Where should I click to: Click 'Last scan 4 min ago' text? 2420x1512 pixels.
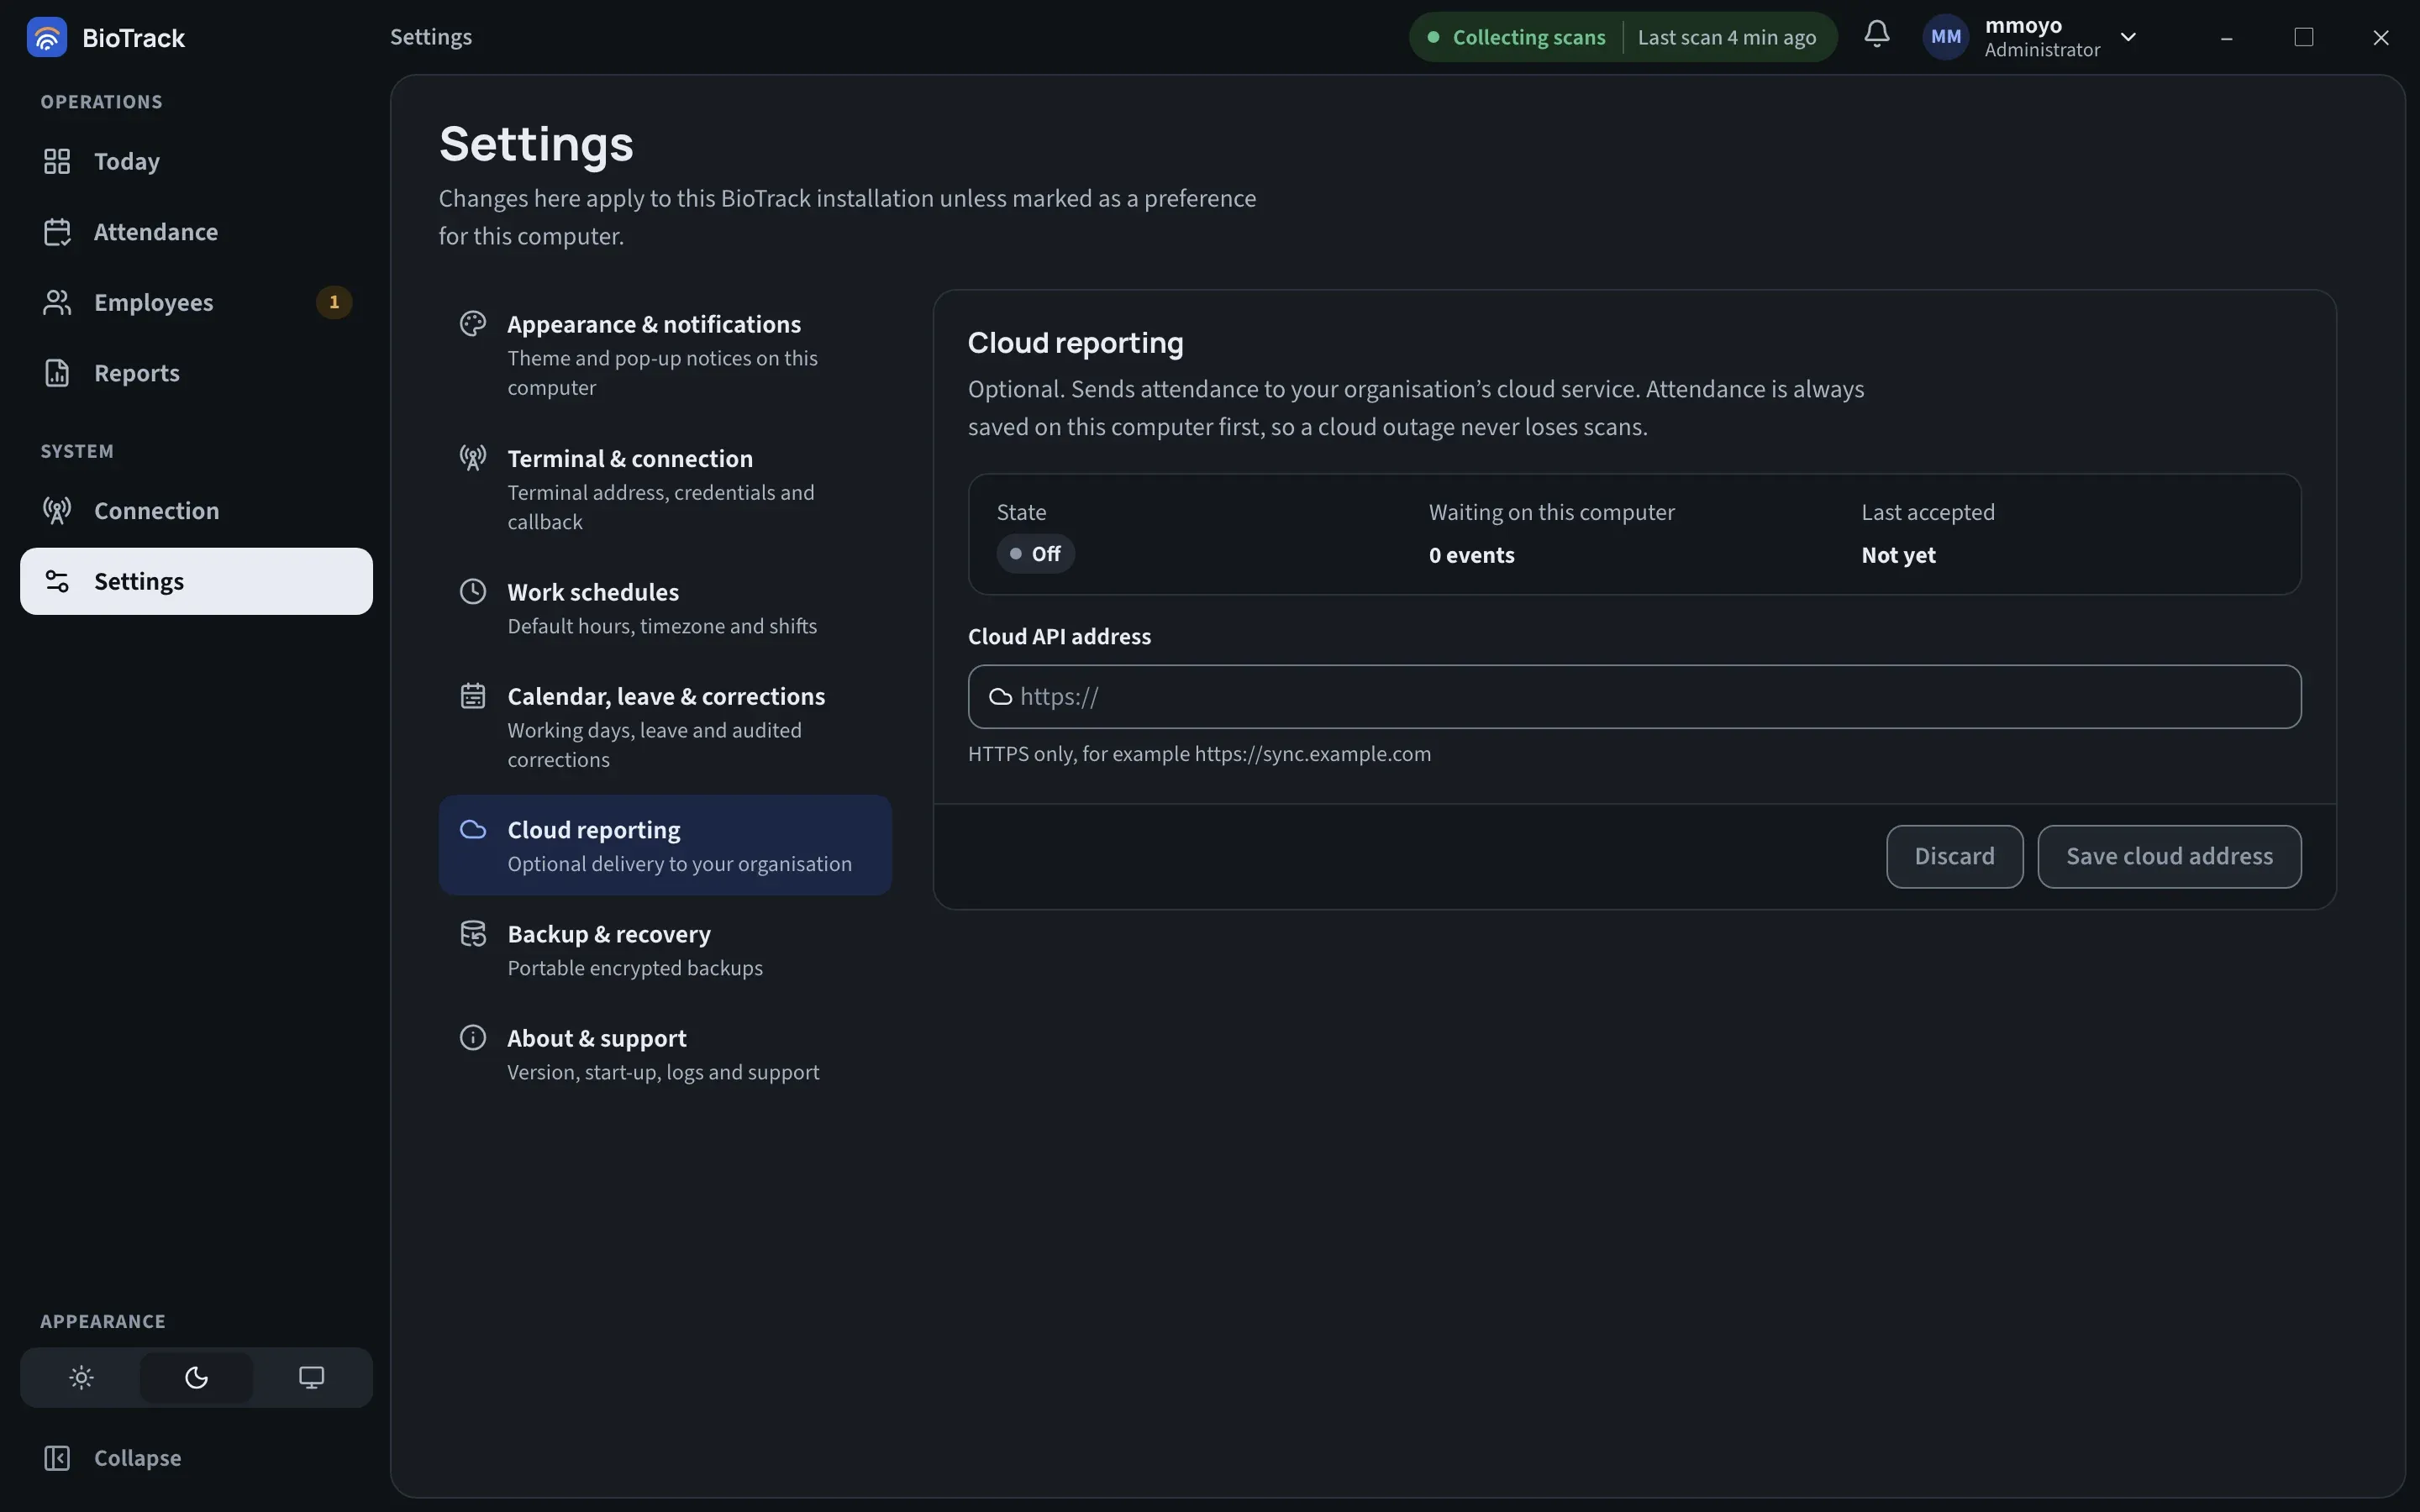(1726, 37)
